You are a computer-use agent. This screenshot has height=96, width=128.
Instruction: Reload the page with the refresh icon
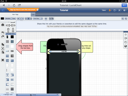(x=14, y=5)
